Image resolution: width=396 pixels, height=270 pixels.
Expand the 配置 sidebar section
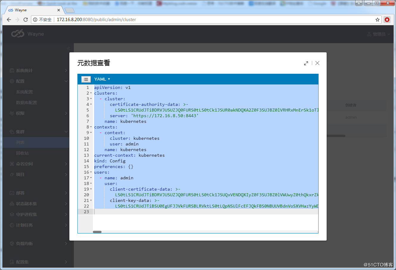[38, 81]
